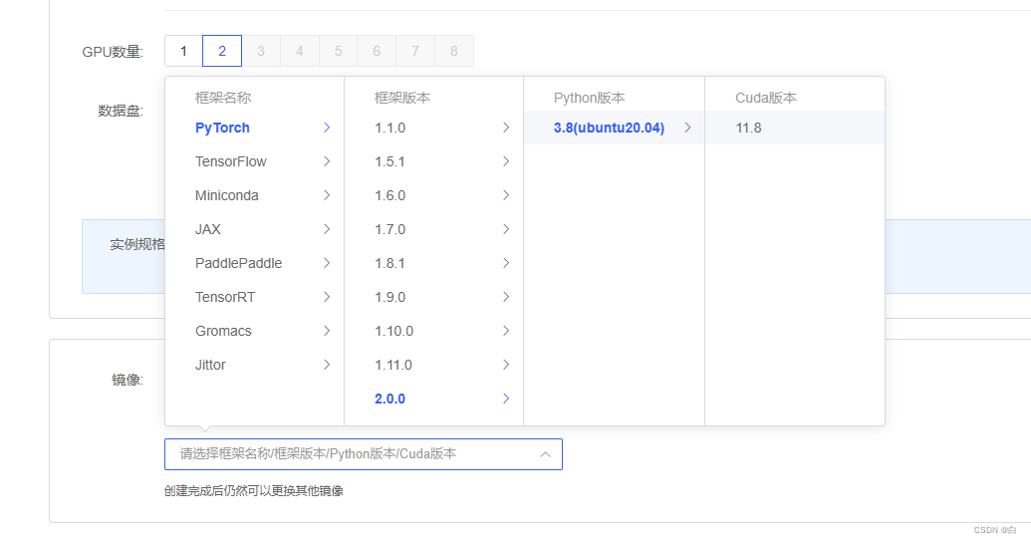Expand Miniconda submenu arrow

[x=327, y=195]
